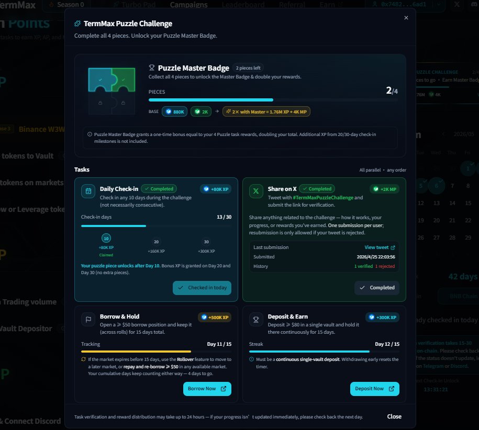Click the 1 verified history text
The height and width of the screenshot is (430, 479).
(363, 266)
